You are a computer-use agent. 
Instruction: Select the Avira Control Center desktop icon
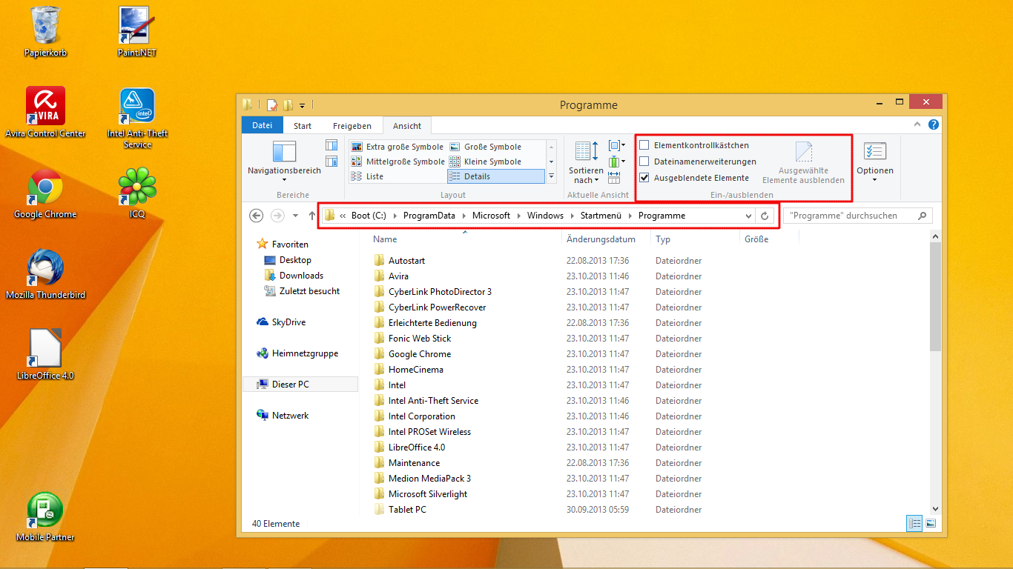[45, 113]
